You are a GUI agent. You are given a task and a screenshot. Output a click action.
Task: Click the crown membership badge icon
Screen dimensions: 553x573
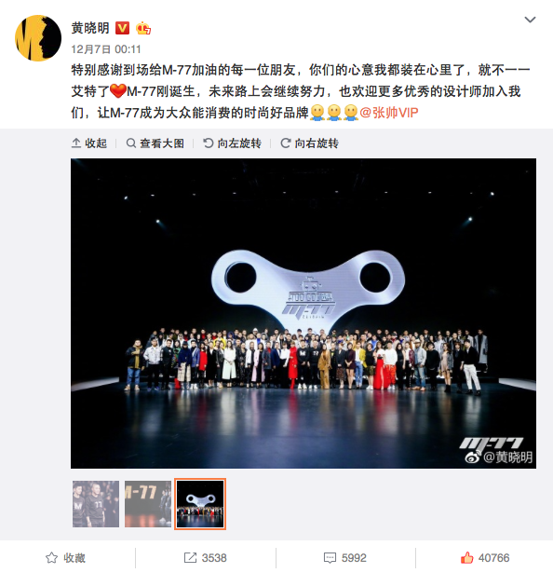[x=143, y=28]
